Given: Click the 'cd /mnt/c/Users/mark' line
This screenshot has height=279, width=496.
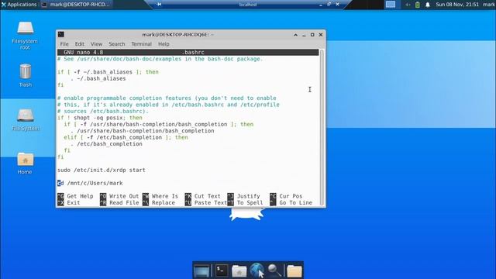Looking at the screenshot, I should click(90, 183).
